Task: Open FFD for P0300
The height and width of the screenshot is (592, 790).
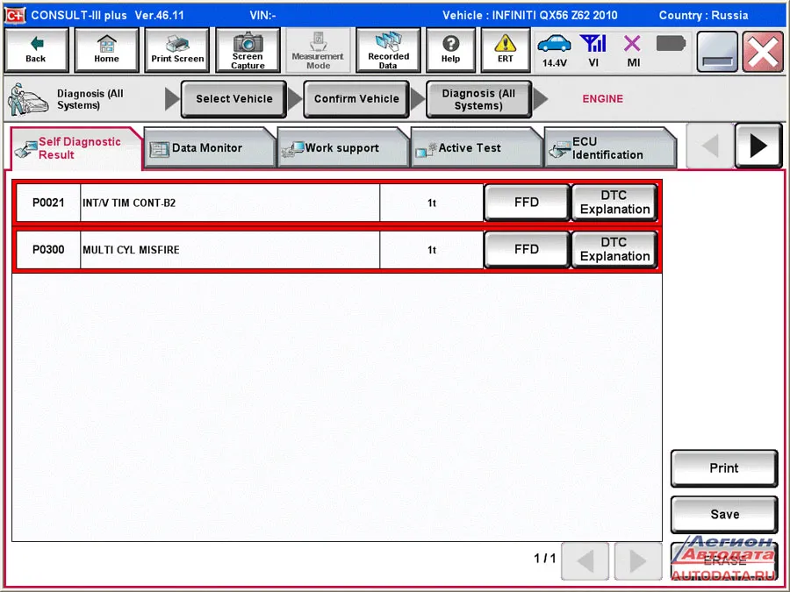Action: tap(527, 249)
